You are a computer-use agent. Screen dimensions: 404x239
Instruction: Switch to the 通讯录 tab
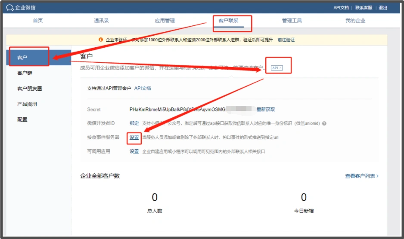[x=101, y=21]
